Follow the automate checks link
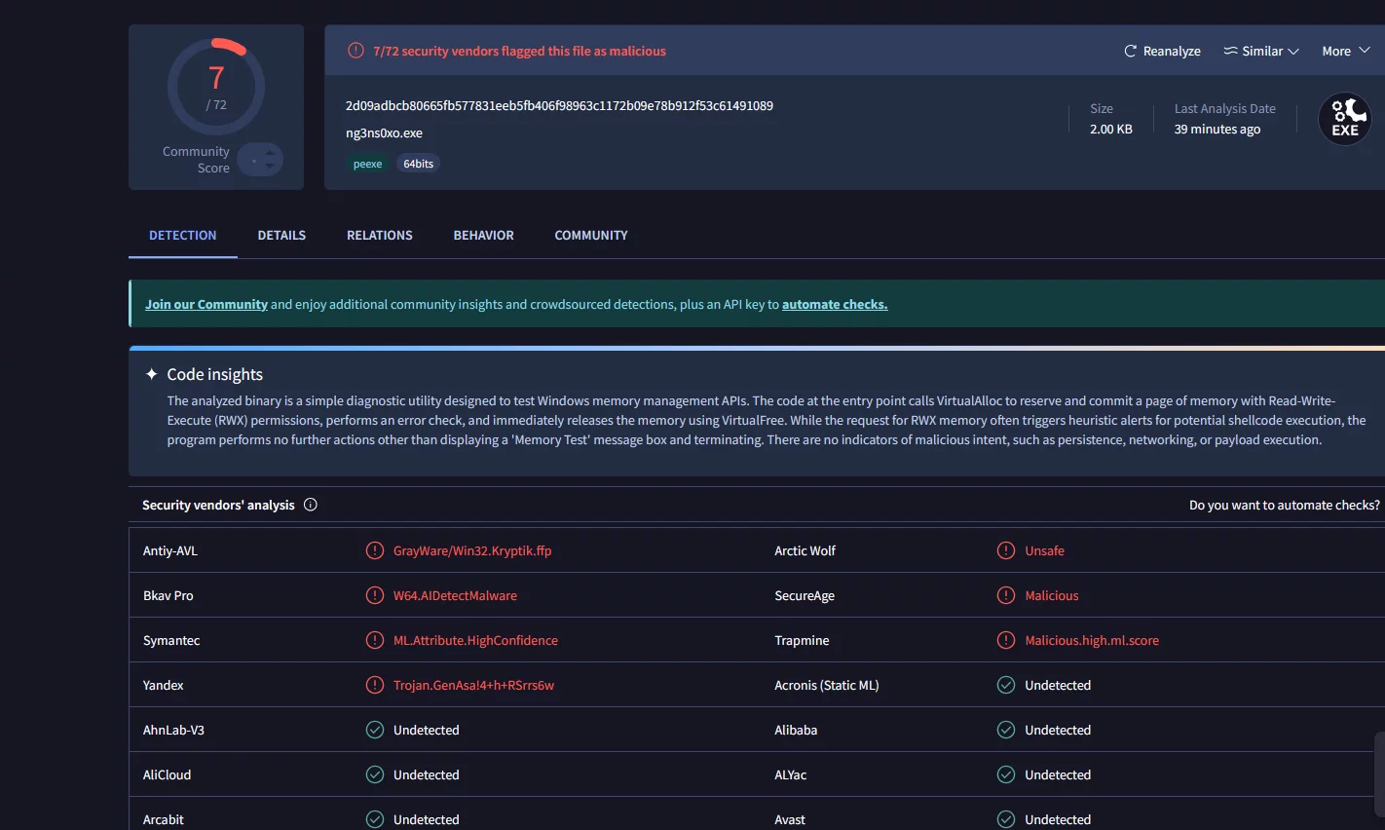 (x=835, y=304)
